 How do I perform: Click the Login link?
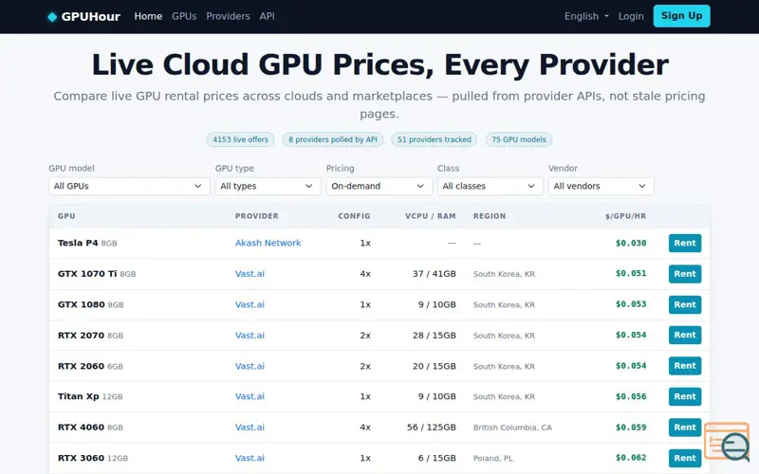631,16
